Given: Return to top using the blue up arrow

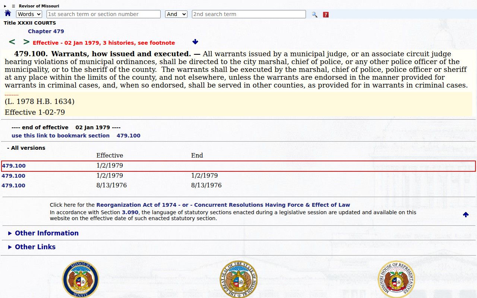Looking at the screenshot, I should [x=466, y=215].
